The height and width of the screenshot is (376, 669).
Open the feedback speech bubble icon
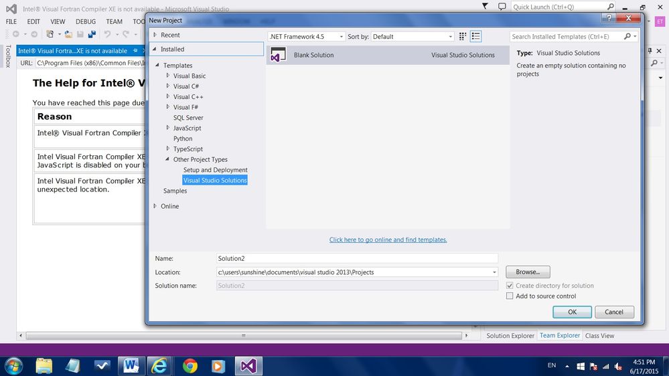point(502,7)
